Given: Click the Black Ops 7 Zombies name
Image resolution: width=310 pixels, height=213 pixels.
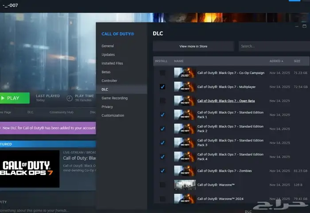Looking at the screenshot, I should coord(225,171).
